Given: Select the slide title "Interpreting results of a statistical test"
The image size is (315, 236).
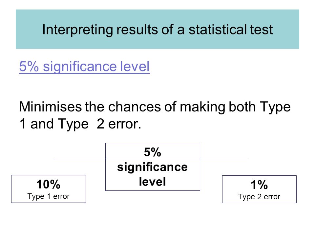Looking at the screenshot, I should (157, 30).
